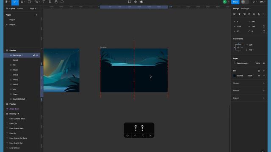Viewport: 271px width, 152px height.
Task: Select the Frame tool
Action: (x=22, y=2)
